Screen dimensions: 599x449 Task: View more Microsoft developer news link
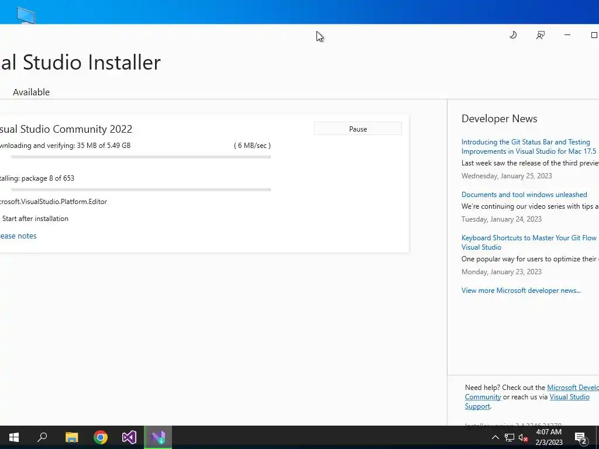[x=521, y=290]
